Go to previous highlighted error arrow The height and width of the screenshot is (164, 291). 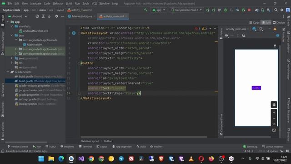[210, 29]
